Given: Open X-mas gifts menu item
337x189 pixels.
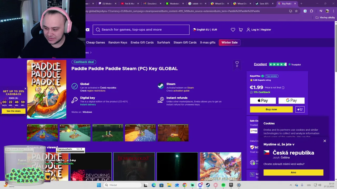Looking at the screenshot, I should click(x=208, y=43).
